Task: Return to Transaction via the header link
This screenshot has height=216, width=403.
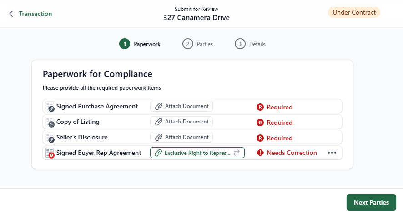Action: pos(35,14)
